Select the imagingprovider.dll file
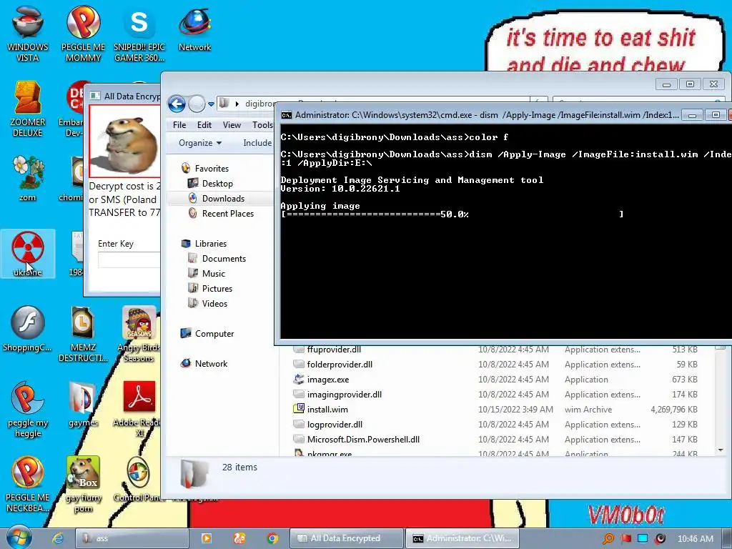Viewport: 732px width, 549px height. point(344,394)
